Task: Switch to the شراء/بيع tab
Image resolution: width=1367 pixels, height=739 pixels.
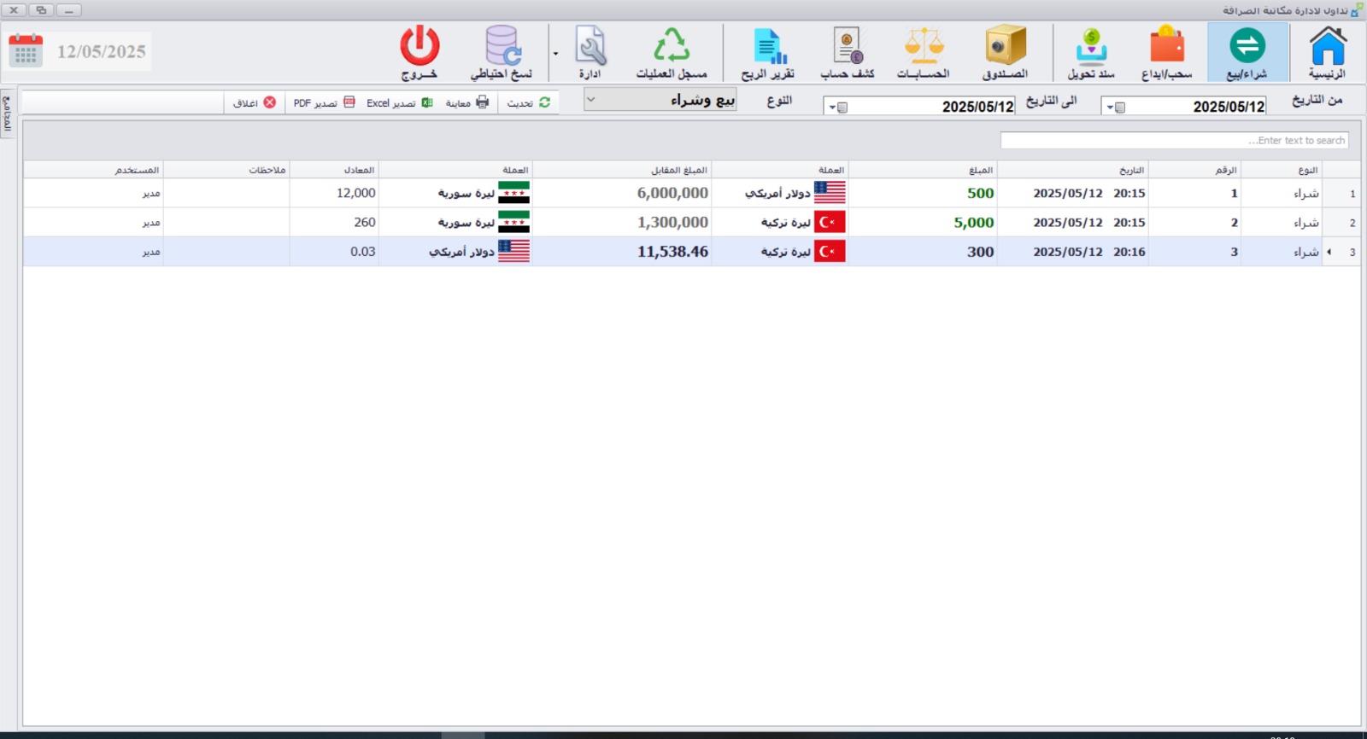Action: (x=1247, y=52)
